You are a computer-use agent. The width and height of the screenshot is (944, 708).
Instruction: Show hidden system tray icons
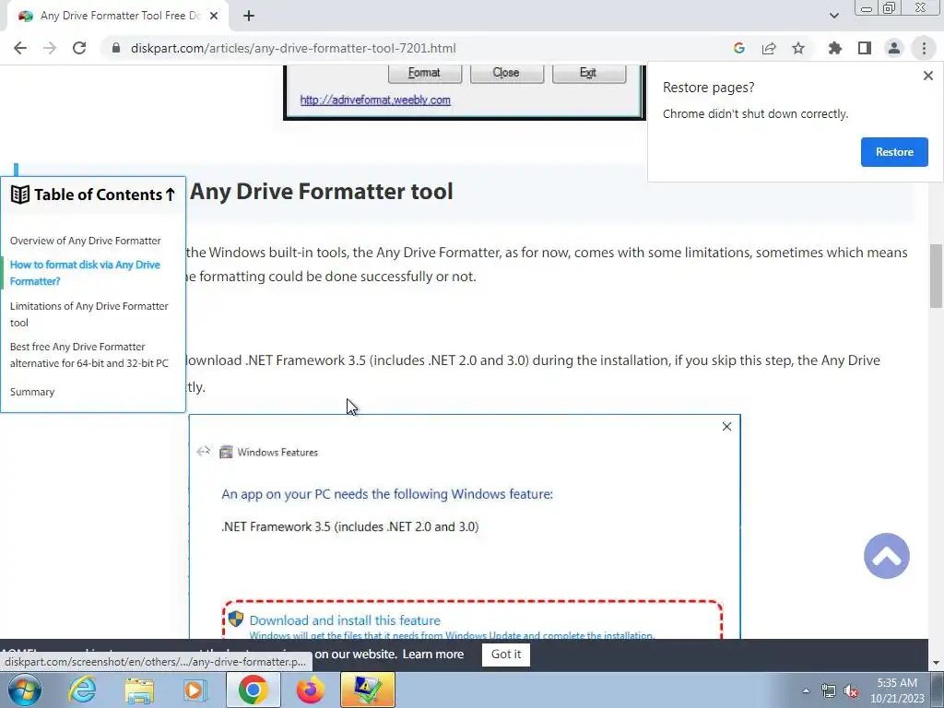pyautogui.click(x=806, y=690)
